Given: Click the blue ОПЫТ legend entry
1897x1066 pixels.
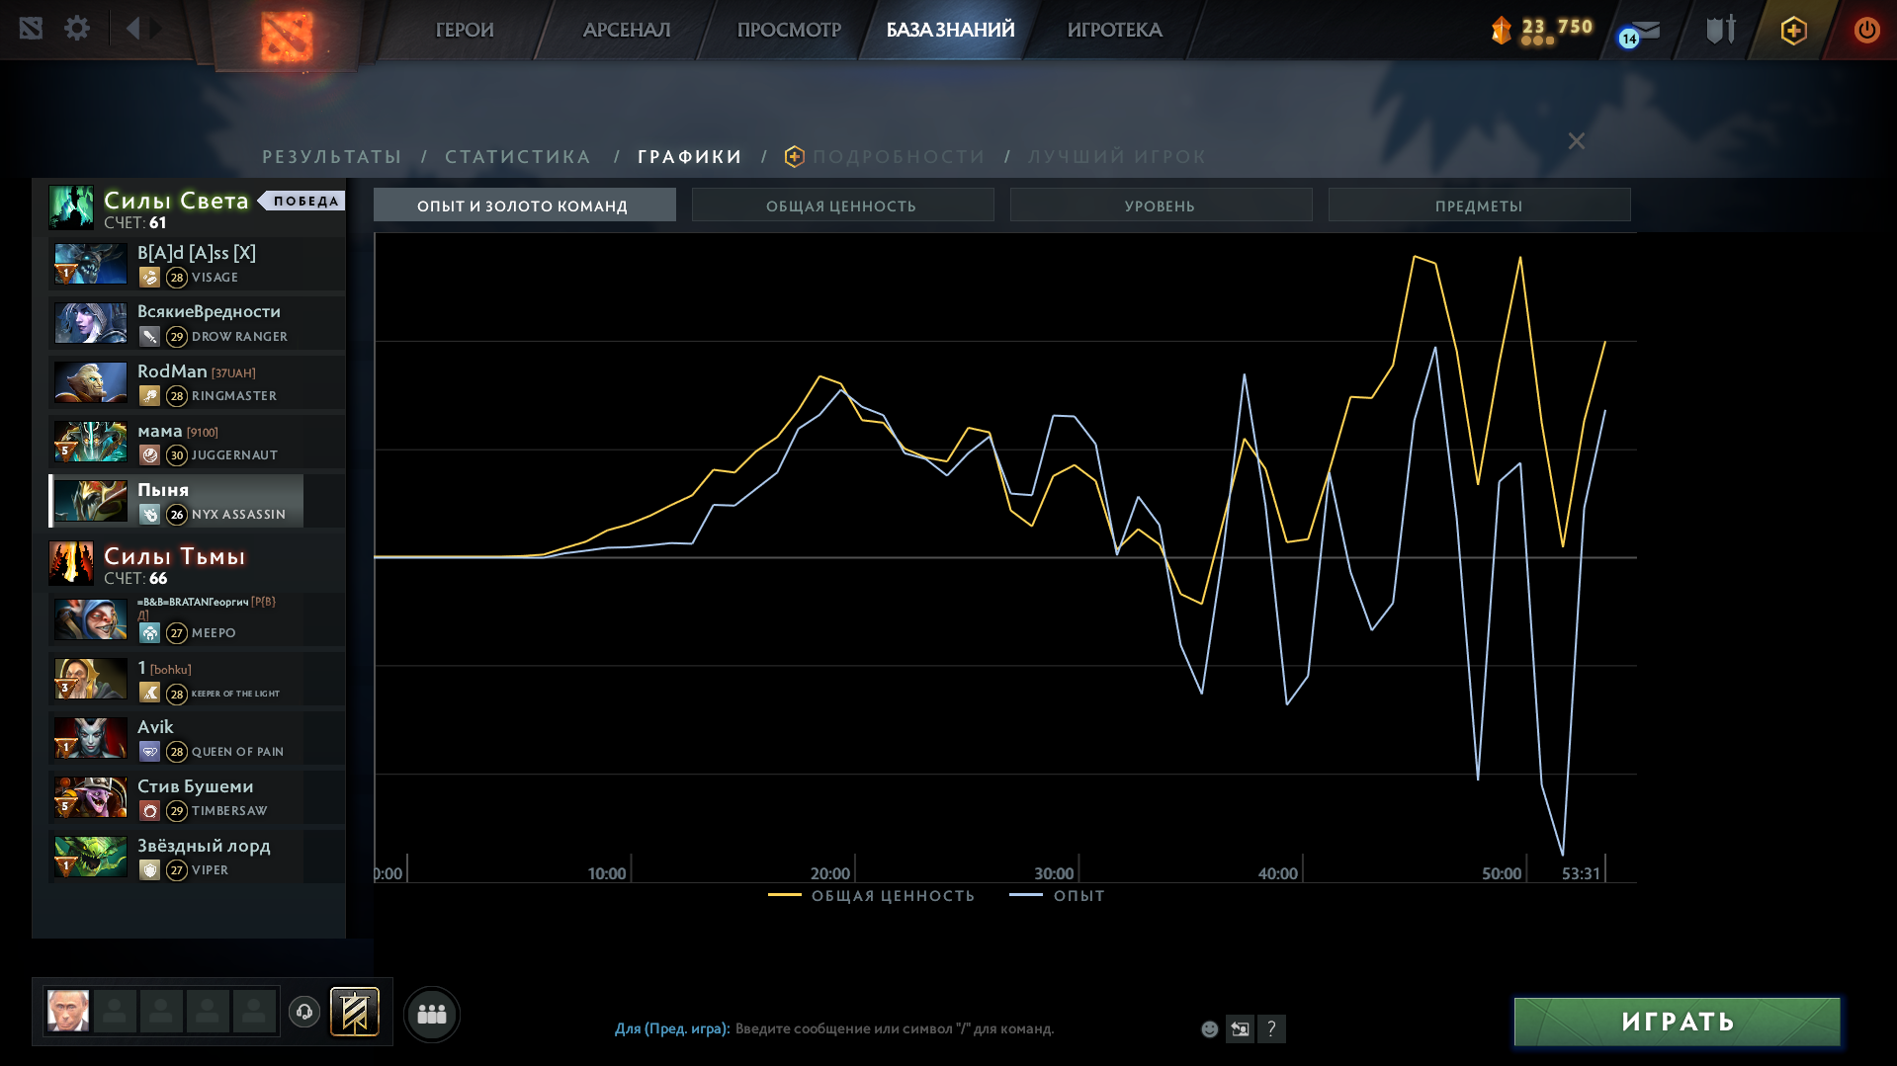Looking at the screenshot, I should coord(1057,895).
